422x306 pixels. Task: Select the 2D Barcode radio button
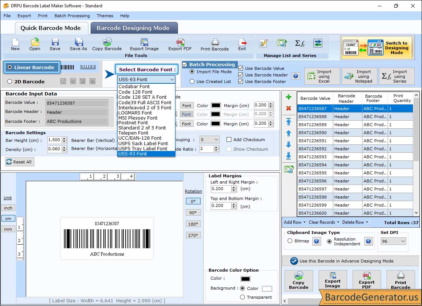(10, 82)
